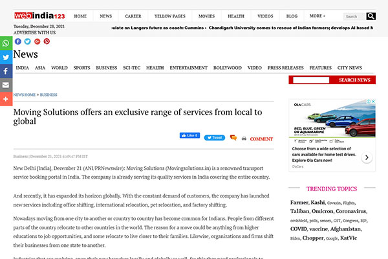Select the CITY NEWS section tab
388x259 pixels.
[x=350, y=67]
